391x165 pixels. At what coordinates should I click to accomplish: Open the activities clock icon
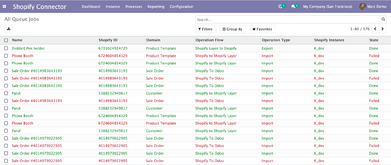(280, 6)
